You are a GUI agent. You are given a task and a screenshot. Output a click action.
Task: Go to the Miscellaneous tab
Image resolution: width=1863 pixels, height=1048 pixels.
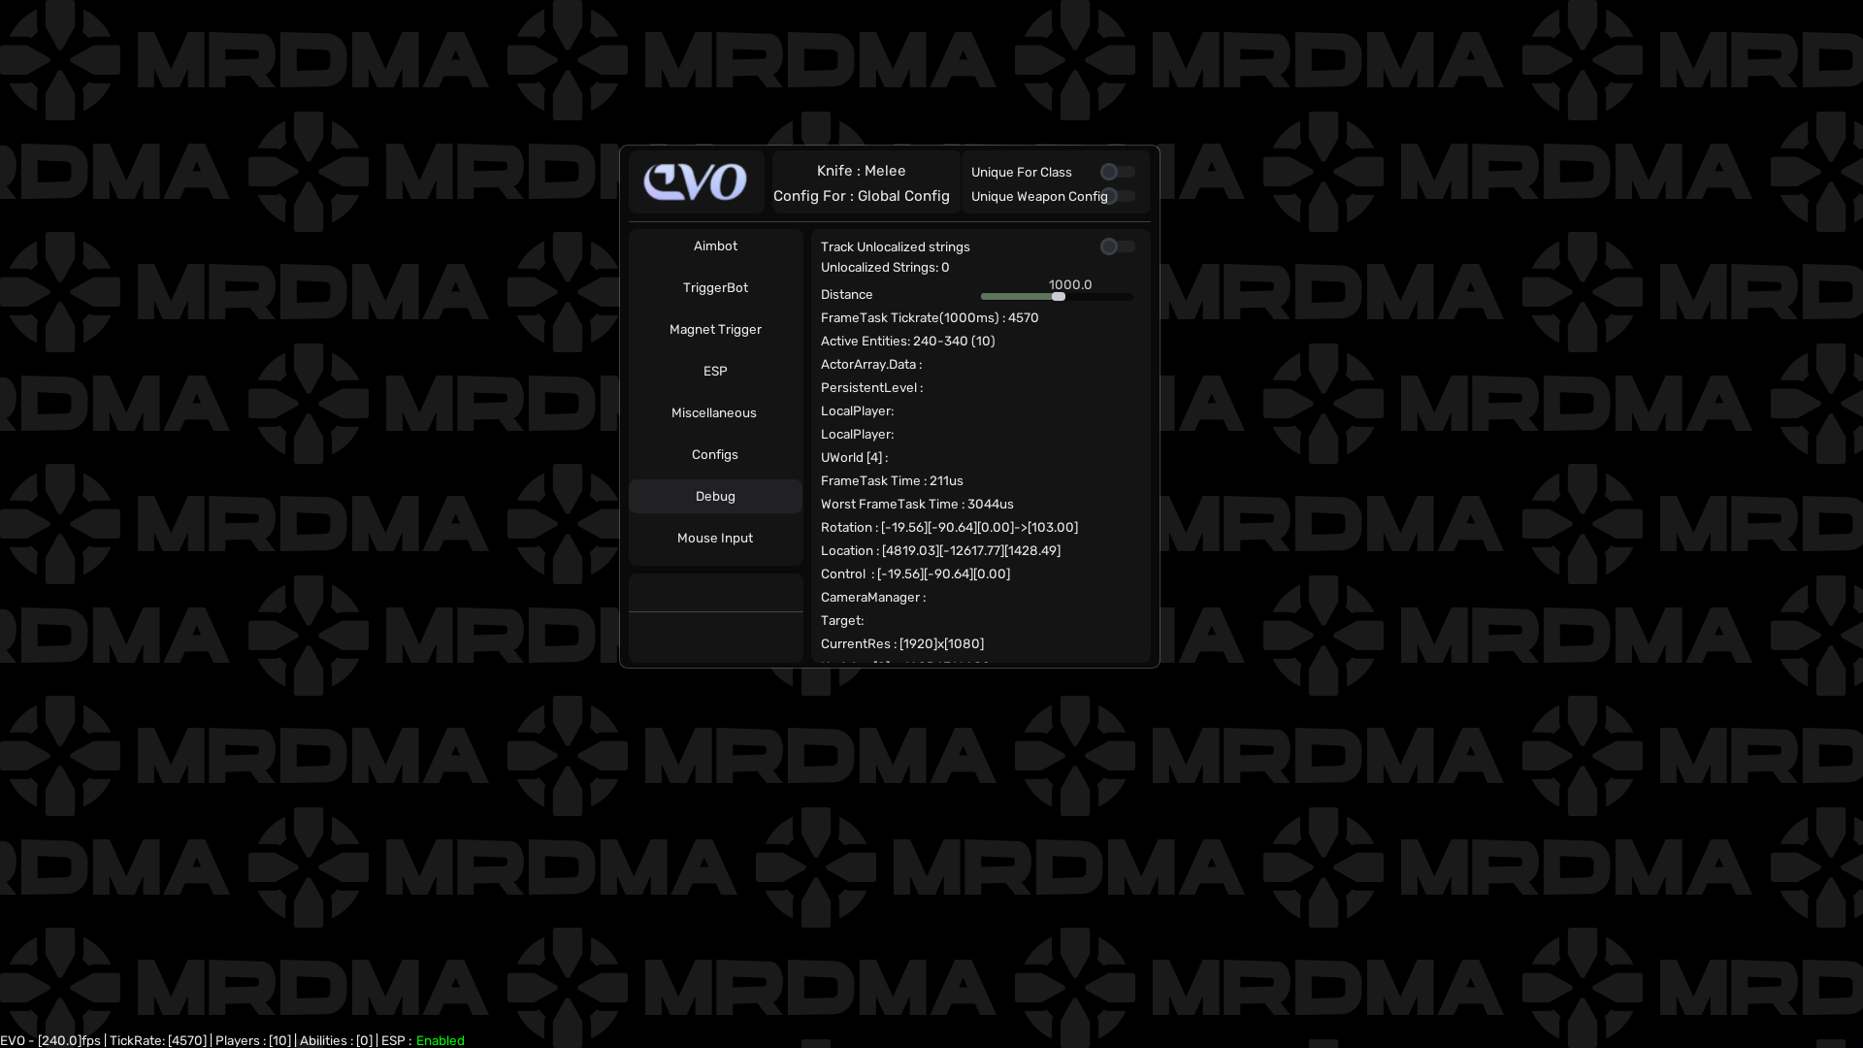click(x=714, y=413)
